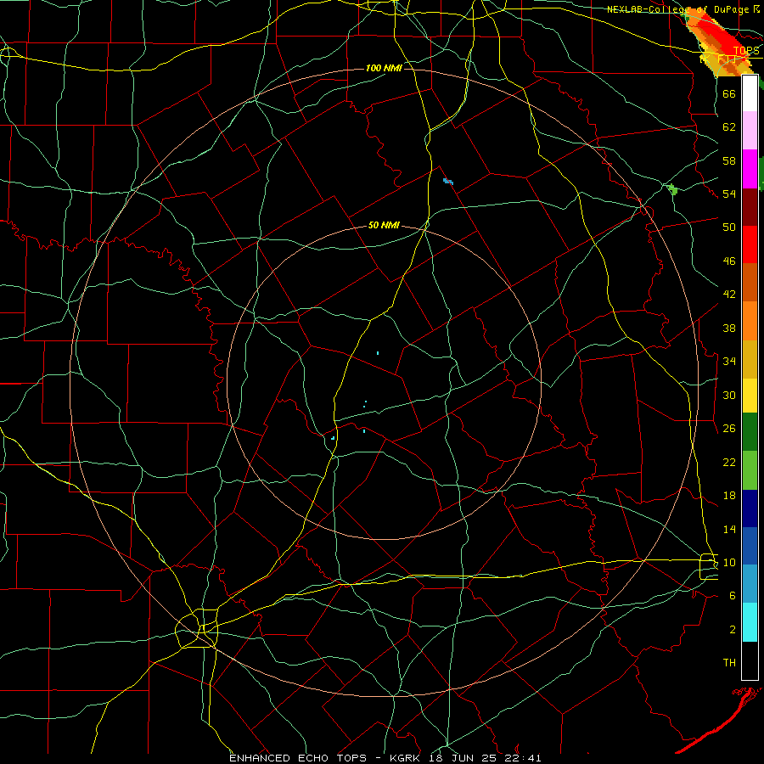
Task: Click the '2' scale value
Action: click(732, 629)
